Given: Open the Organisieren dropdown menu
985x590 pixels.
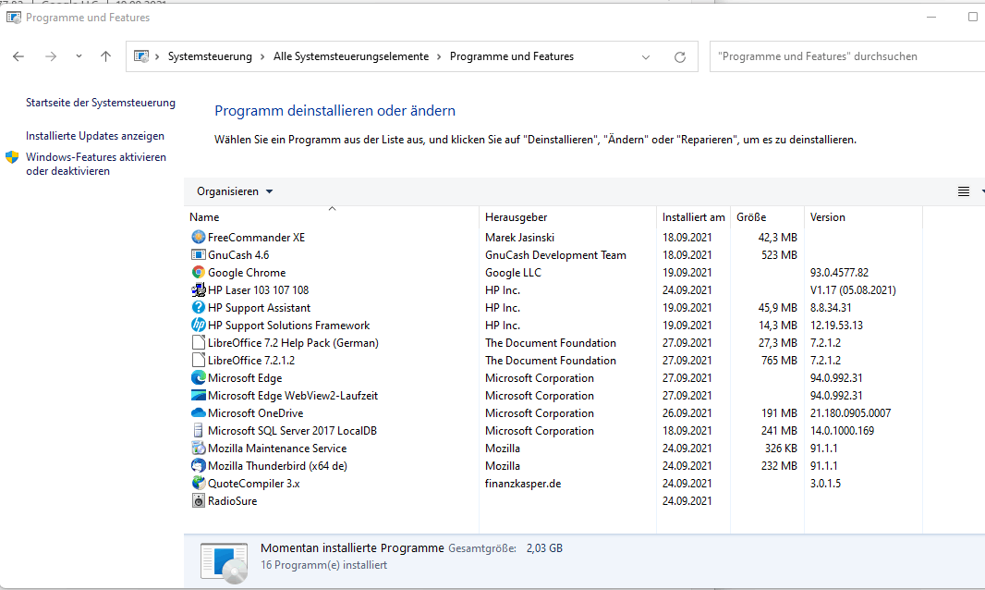Looking at the screenshot, I should tap(235, 191).
